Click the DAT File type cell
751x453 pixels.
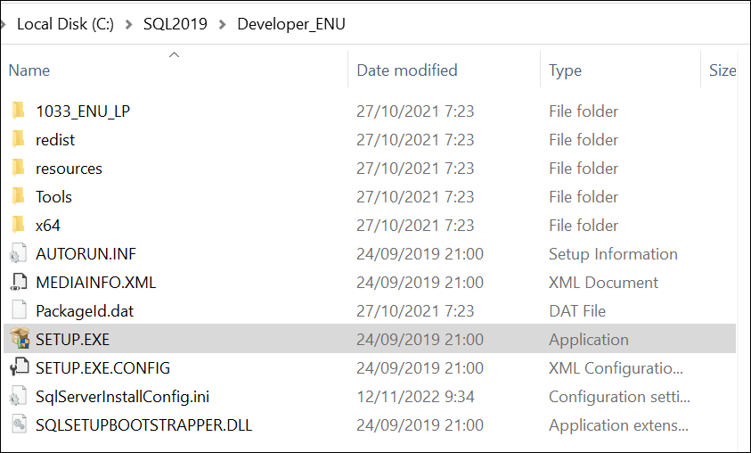pos(577,311)
